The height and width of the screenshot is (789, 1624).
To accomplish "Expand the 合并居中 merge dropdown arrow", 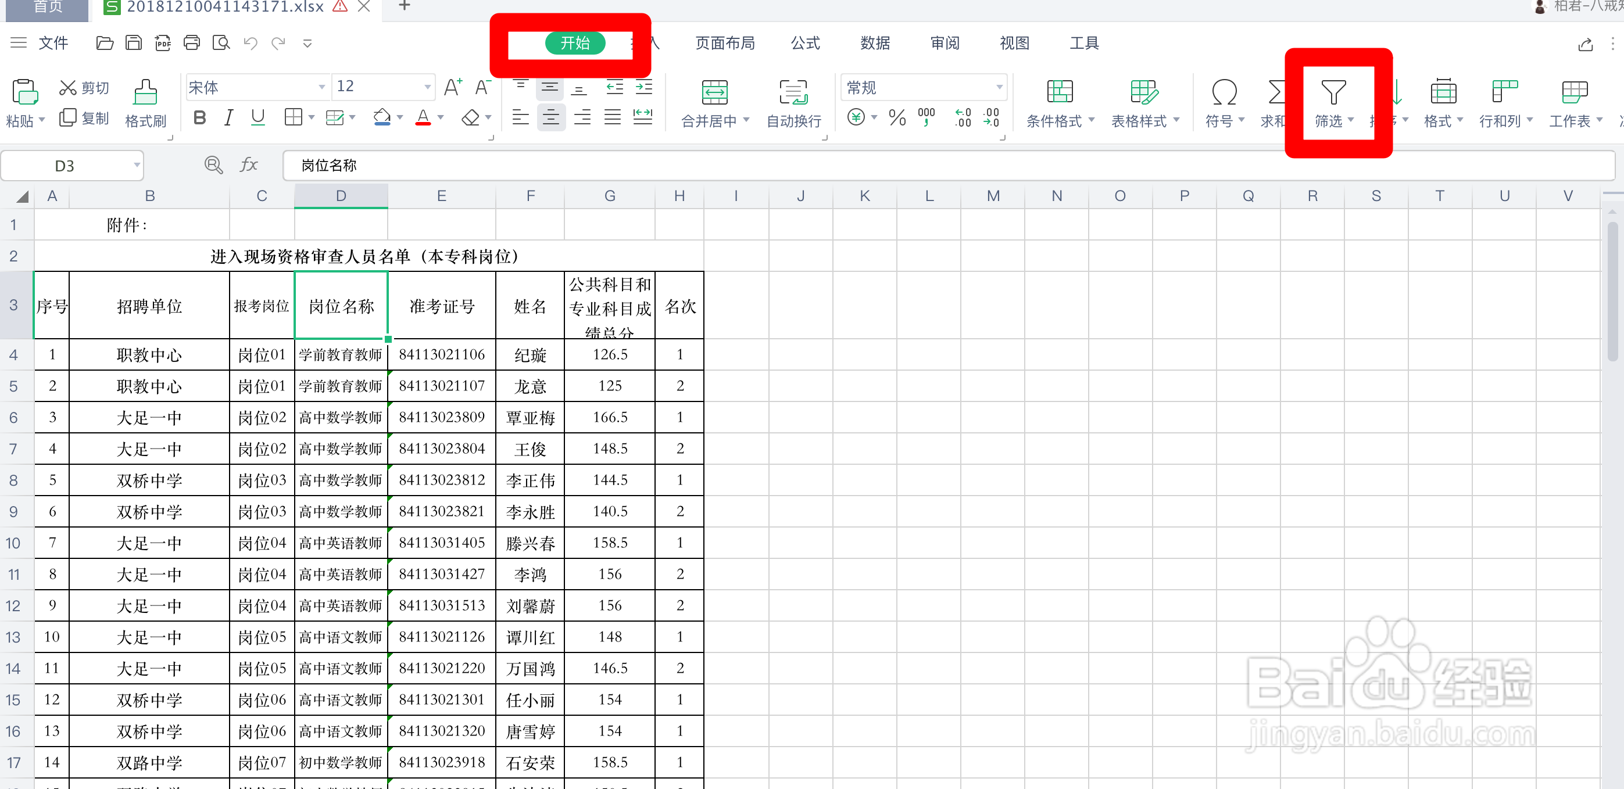I will [x=746, y=120].
